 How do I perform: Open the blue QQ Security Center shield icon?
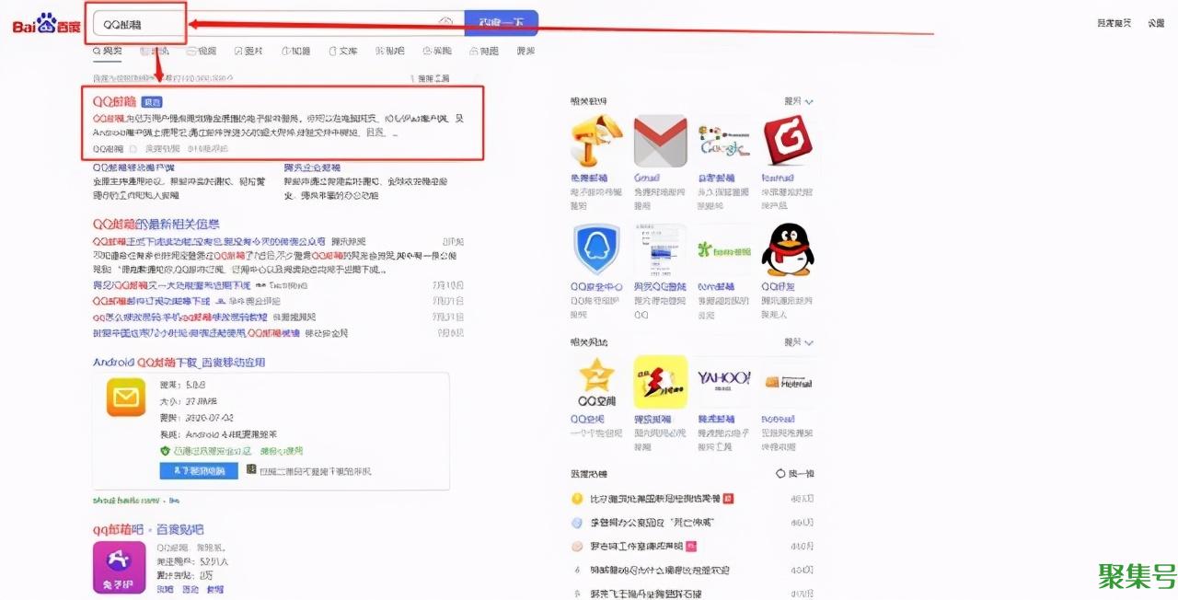(596, 249)
